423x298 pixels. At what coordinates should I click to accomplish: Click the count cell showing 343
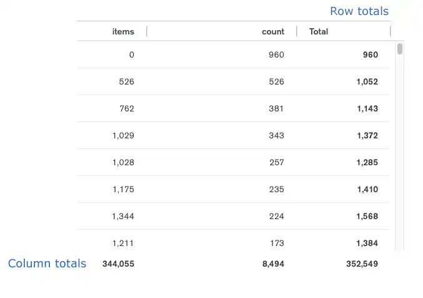pos(276,135)
